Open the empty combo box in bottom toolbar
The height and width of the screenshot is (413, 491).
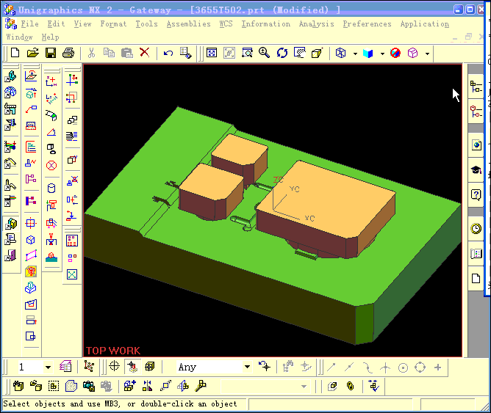pyautogui.click(x=265, y=387)
